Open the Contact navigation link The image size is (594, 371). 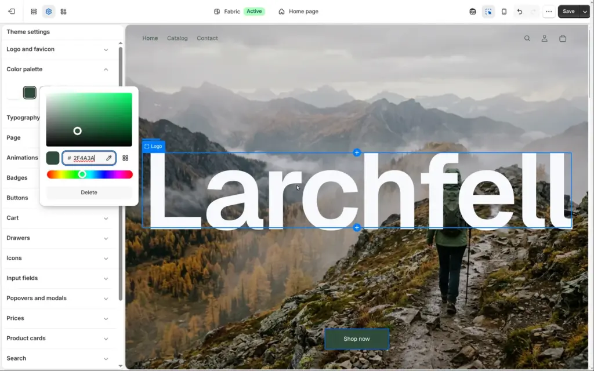point(207,38)
